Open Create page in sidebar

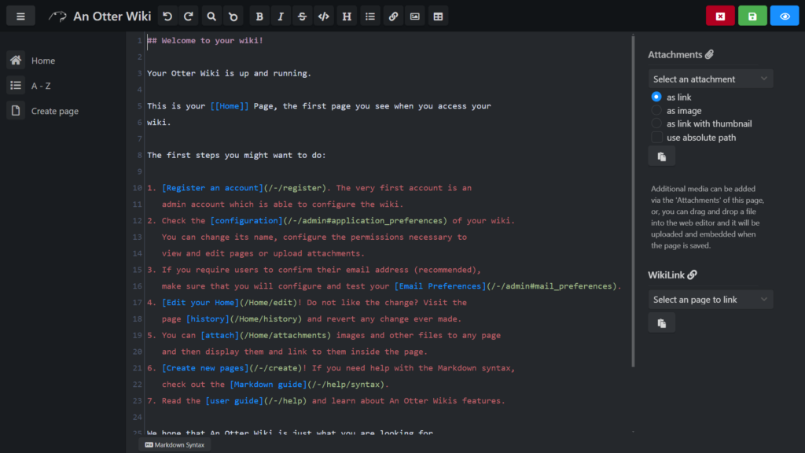pyautogui.click(x=55, y=111)
